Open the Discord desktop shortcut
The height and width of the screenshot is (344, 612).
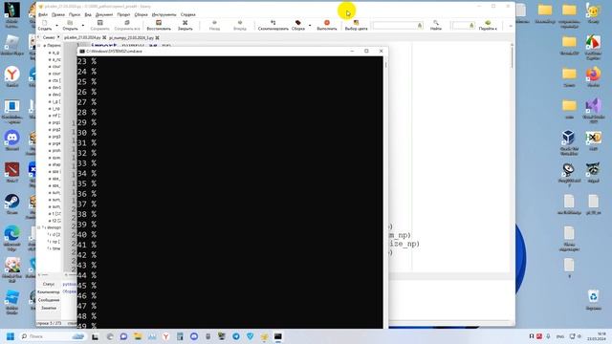click(12, 140)
